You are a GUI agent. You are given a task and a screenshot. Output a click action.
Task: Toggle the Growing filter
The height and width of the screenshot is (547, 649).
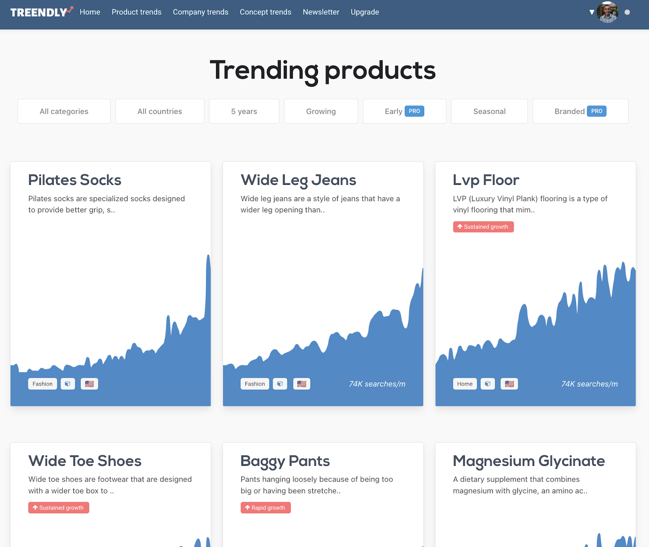click(x=321, y=111)
